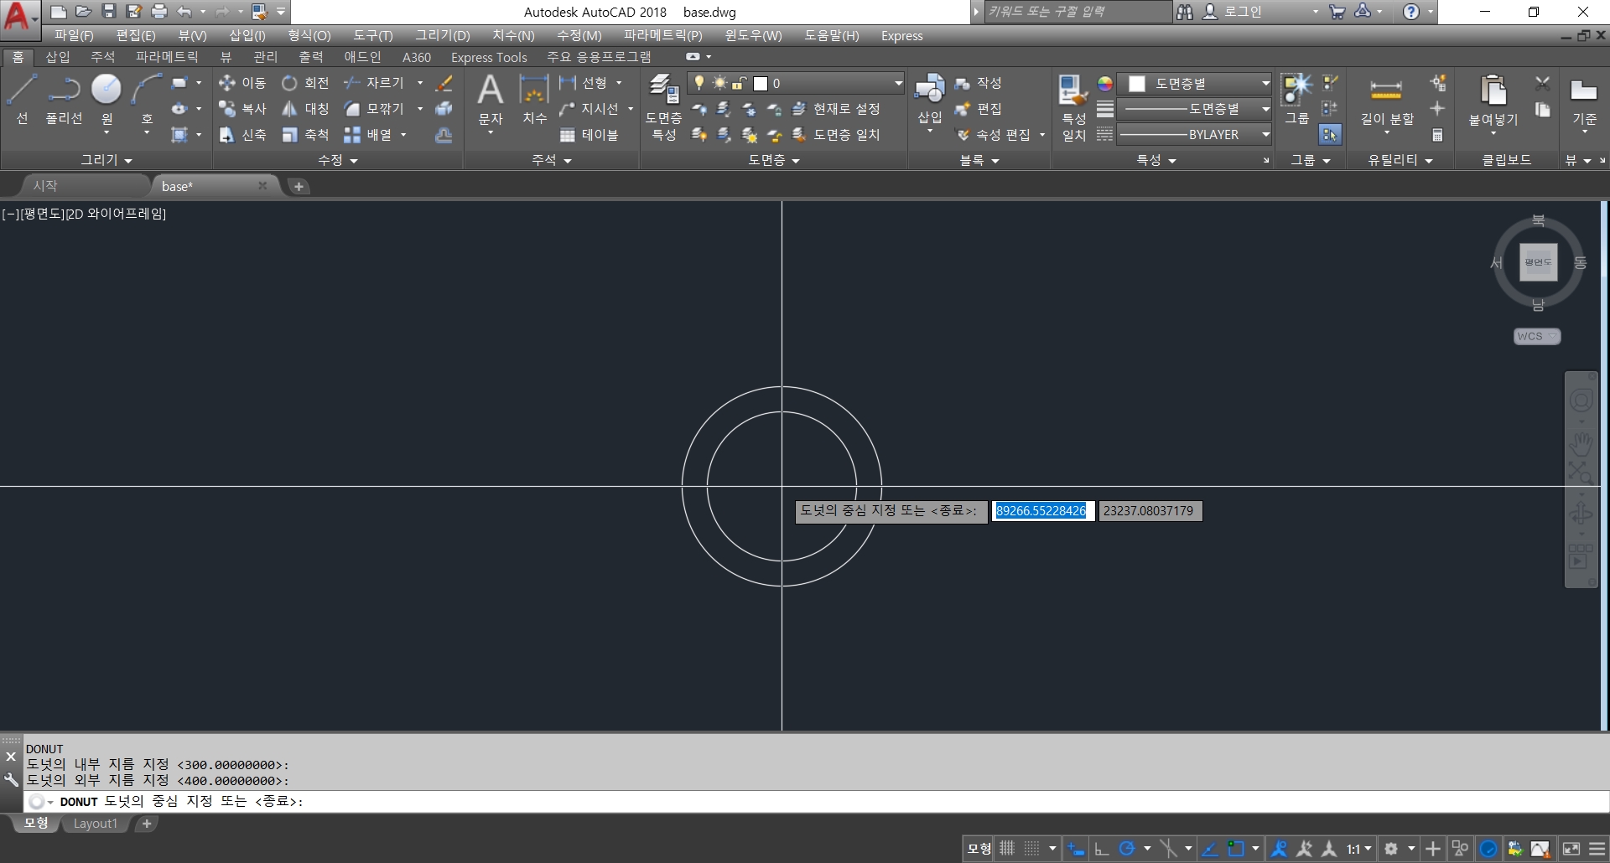This screenshot has height=863, width=1610.
Task: Click 현재로 설정 (Make Current) button
Action: (836, 109)
